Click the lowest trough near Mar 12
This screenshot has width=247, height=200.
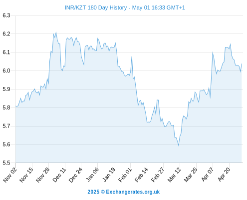tap(179, 145)
